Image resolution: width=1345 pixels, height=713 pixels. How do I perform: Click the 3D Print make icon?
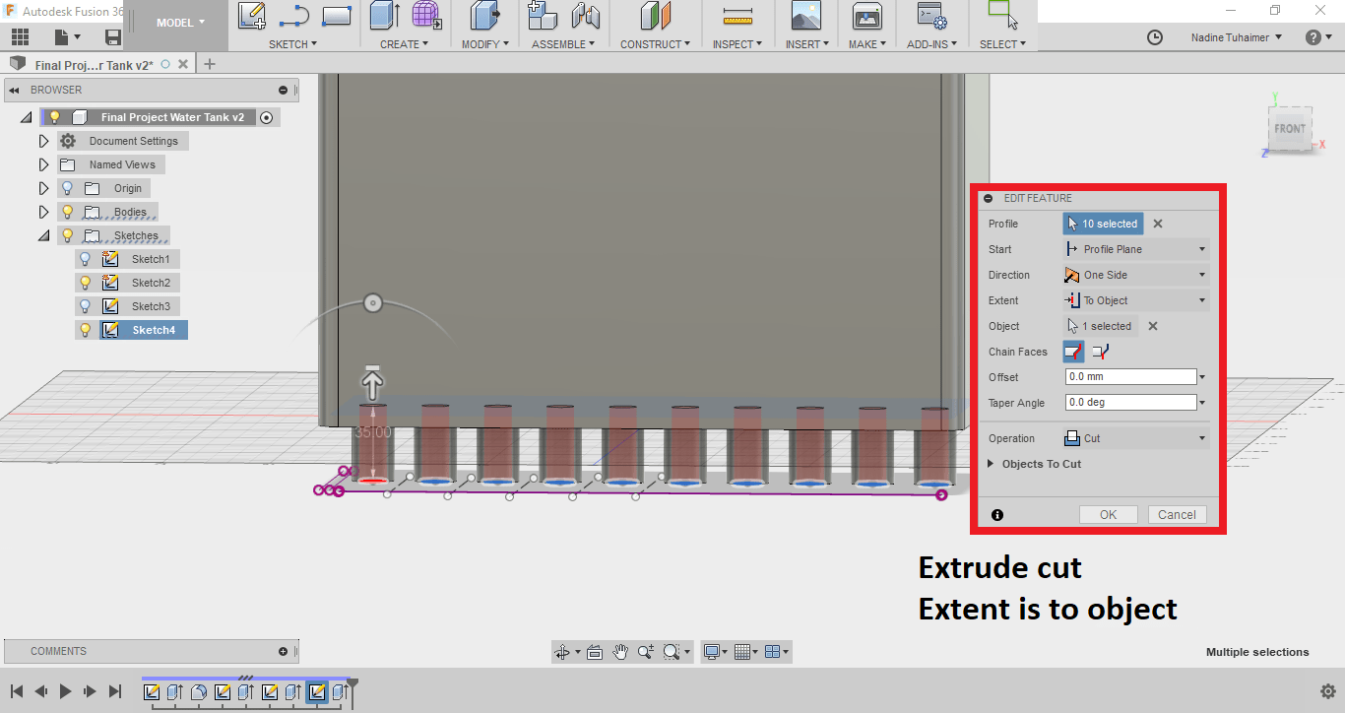[x=866, y=16]
